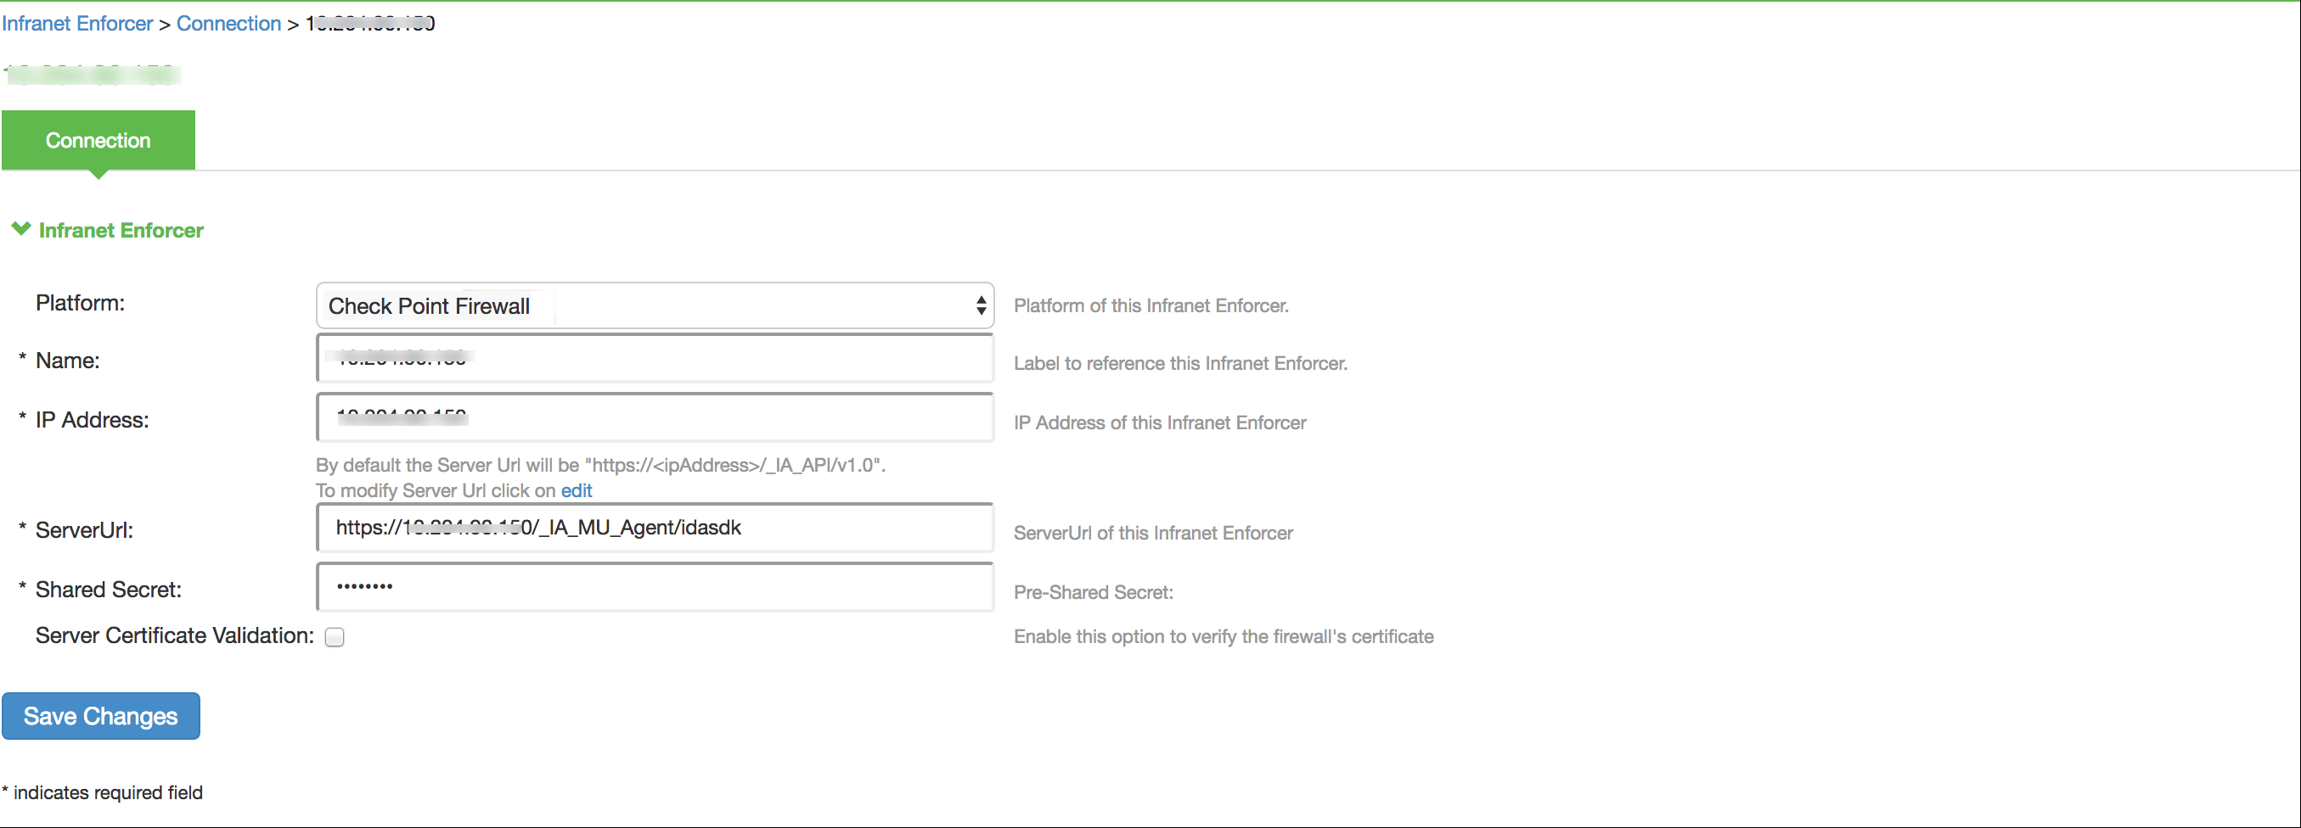Collapse the Infranet Enforcer section chevron
This screenshot has width=2301, height=828.
20,229
